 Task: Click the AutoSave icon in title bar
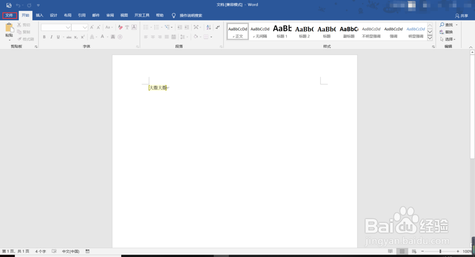9,5
